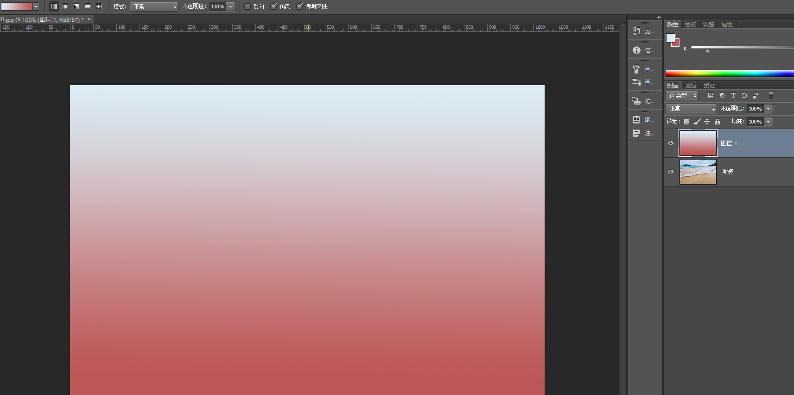Filter layers by shape layers icon
The height and width of the screenshot is (395, 794).
tap(744, 96)
